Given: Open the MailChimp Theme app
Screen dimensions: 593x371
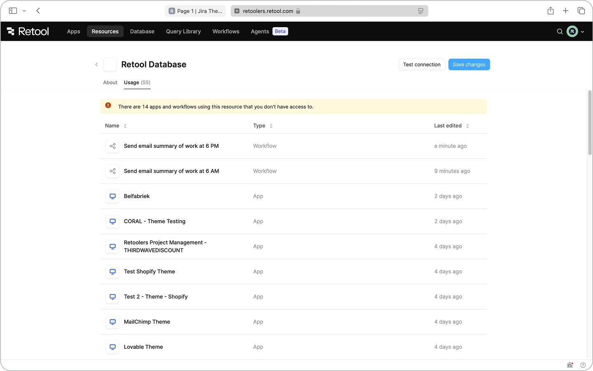Looking at the screenshot, I should [147, 322].
